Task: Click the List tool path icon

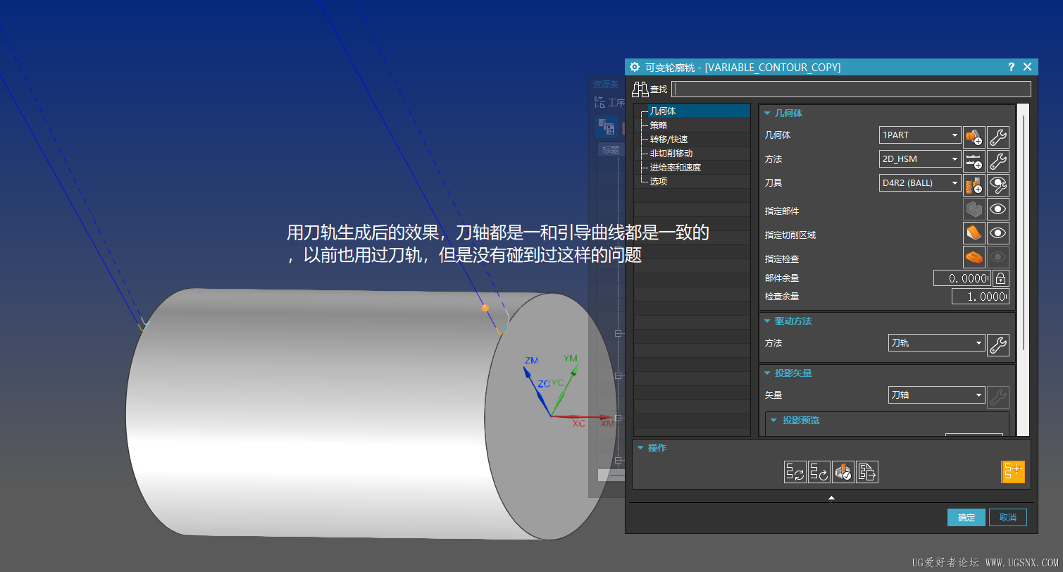Action: 867,472
